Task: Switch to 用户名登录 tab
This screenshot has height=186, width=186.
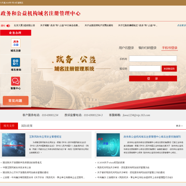Action: pos(126,48)
